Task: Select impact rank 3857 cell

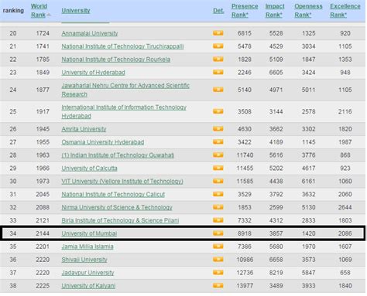Action: point(276,233)
